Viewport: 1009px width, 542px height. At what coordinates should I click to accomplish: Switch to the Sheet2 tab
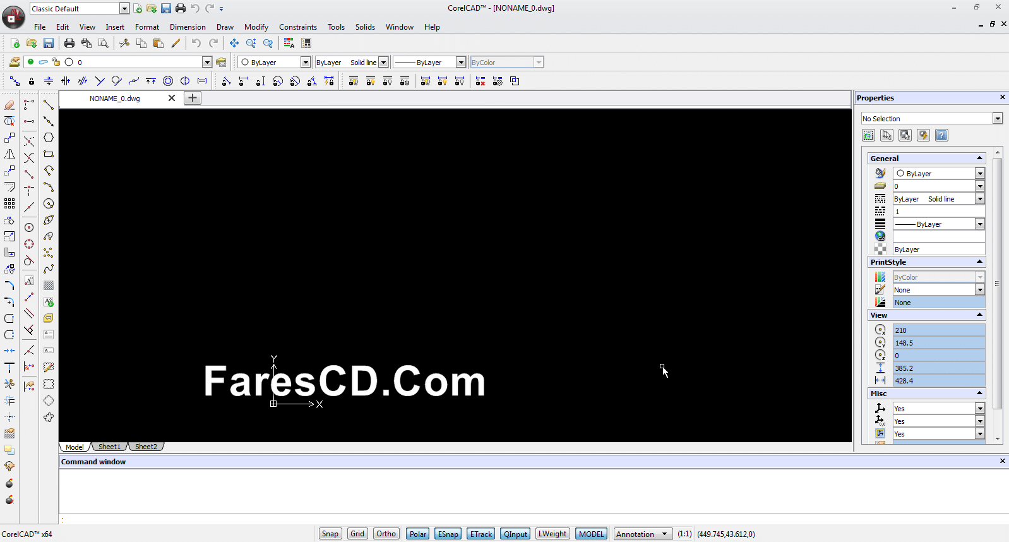[x=146, y=447]
